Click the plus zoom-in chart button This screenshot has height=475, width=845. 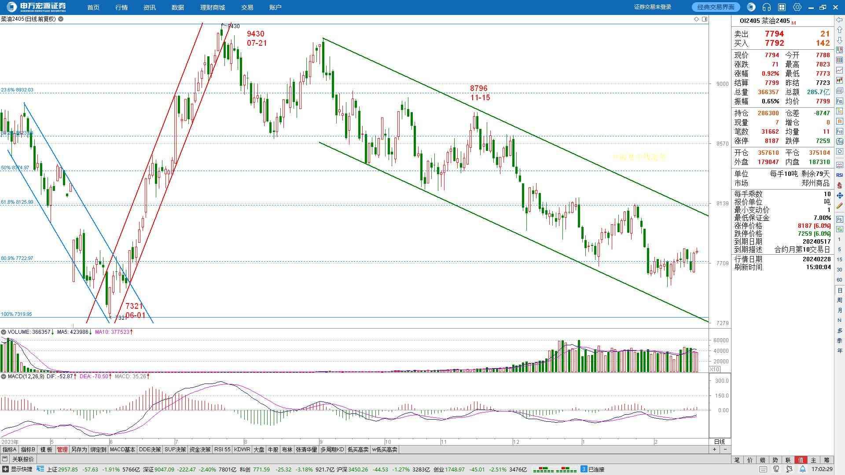point(714,449)
